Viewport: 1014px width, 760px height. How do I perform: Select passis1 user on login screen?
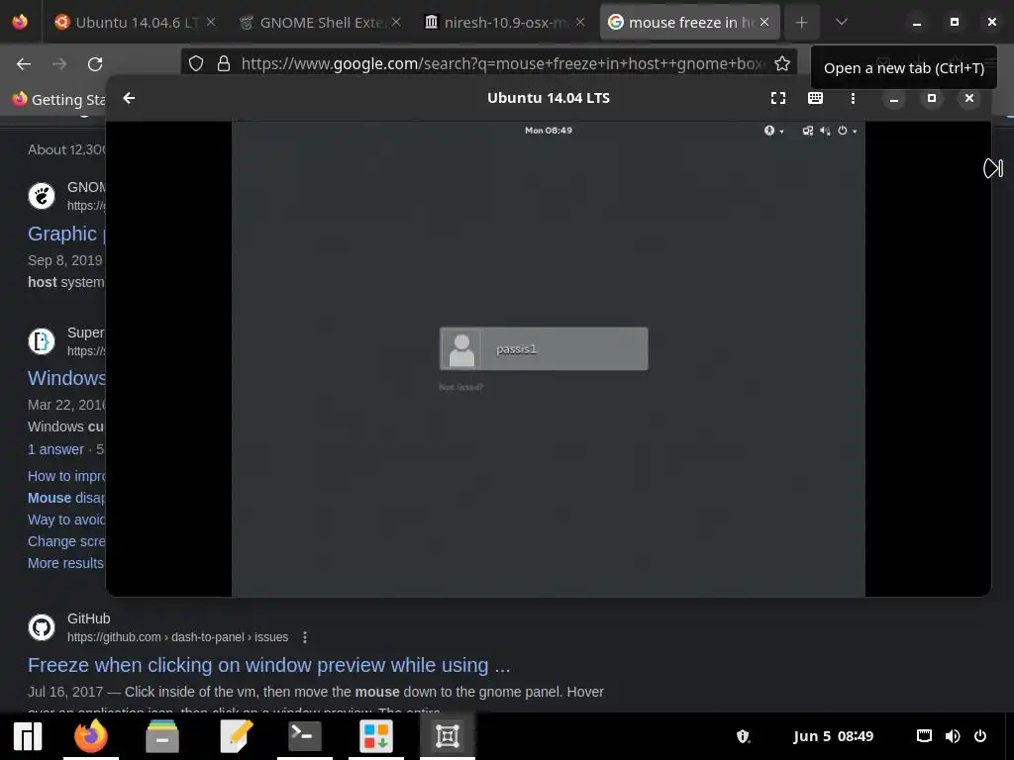pyautogui.click(x=544, y=349)
